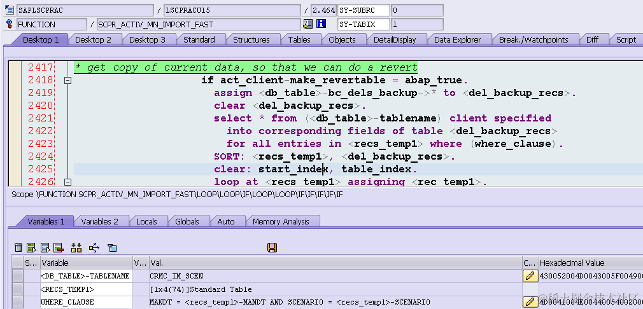Image resolution: width=643 pixels, height=309 pixels.
Task: Click the gear icon before FUNCTION field
Action: click(x=9, y=24)
